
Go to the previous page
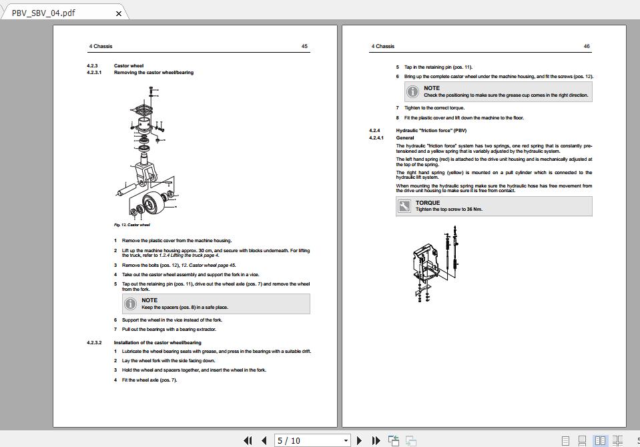(x=263, y=440)
